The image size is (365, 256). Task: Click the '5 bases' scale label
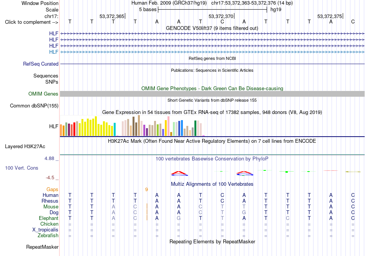point(148,10)
